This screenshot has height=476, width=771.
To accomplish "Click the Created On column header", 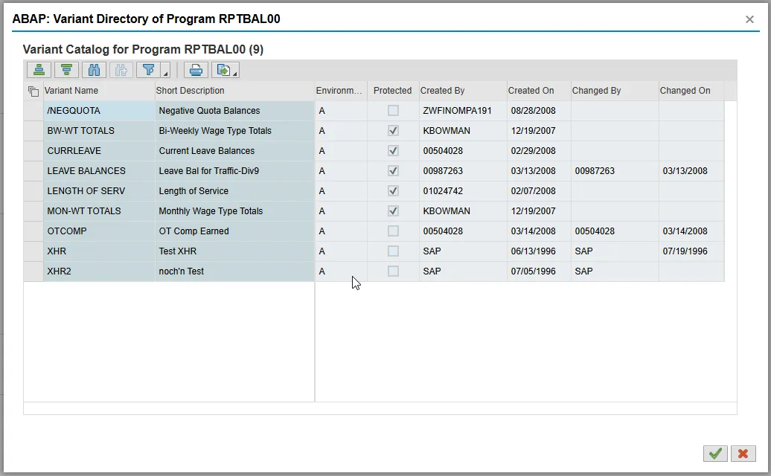I will coord(531,91).
